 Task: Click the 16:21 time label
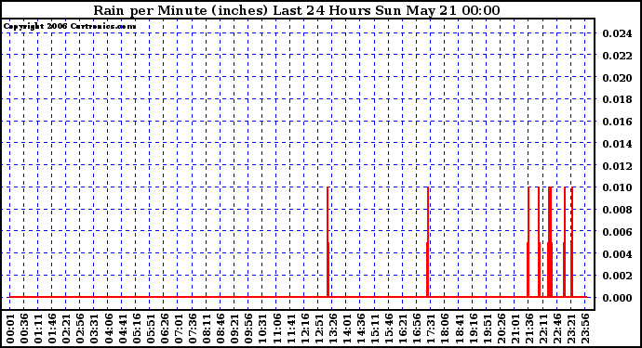tap(403, 329)
